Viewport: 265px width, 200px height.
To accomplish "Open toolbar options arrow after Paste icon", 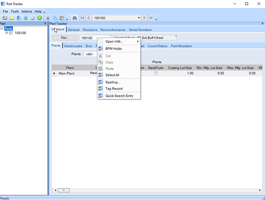I will (67, 19).
